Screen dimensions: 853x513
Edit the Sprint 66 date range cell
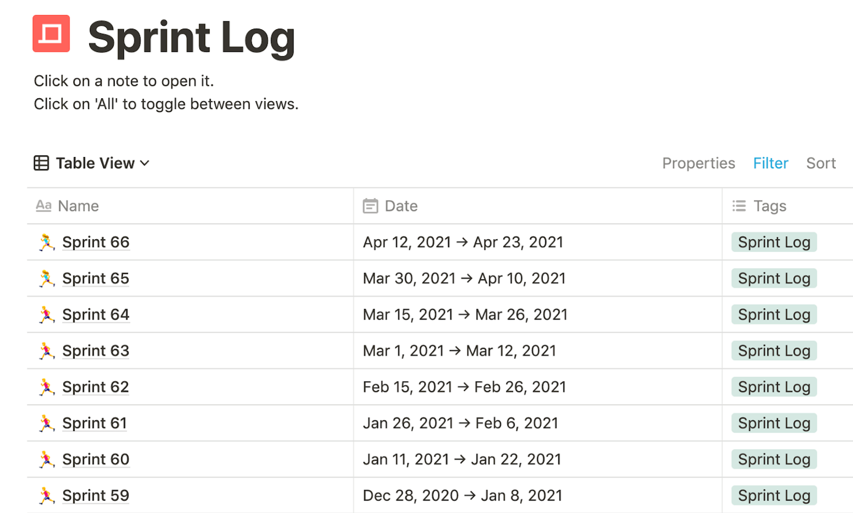click(537, 243)
